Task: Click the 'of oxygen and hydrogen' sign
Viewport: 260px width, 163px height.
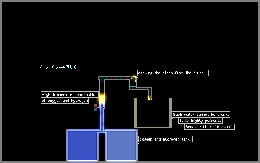Action: point(65,101)
